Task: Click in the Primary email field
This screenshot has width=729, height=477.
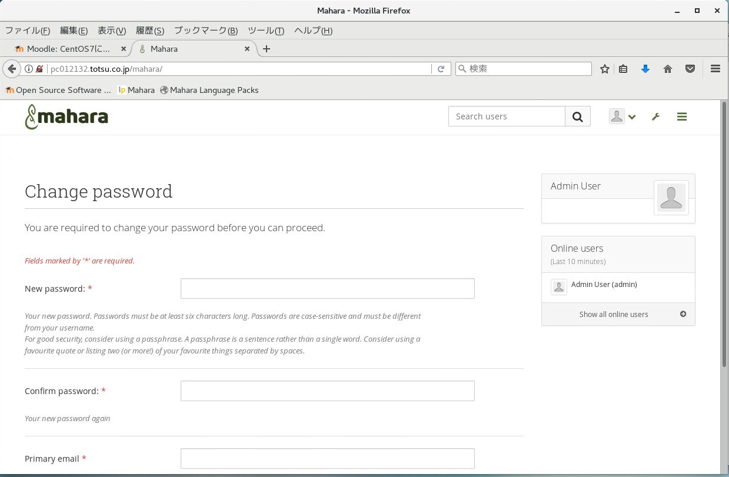Action: pos(327,459)
